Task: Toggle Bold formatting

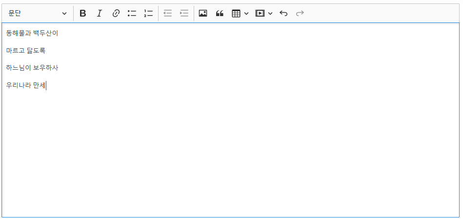Action: click(x=83, y=13)
